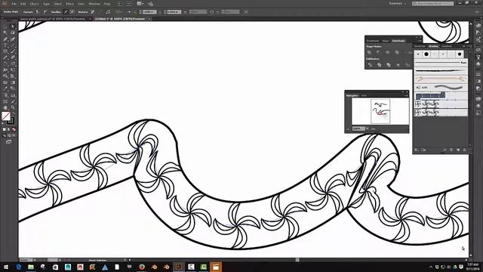
Task: Select the Pen tool
Action: [x=5, y=39]
